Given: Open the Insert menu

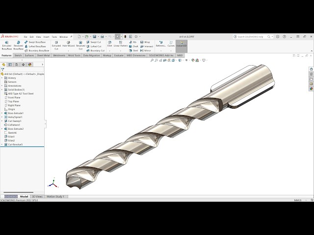Looking at the screenshot, I should 46,37.
